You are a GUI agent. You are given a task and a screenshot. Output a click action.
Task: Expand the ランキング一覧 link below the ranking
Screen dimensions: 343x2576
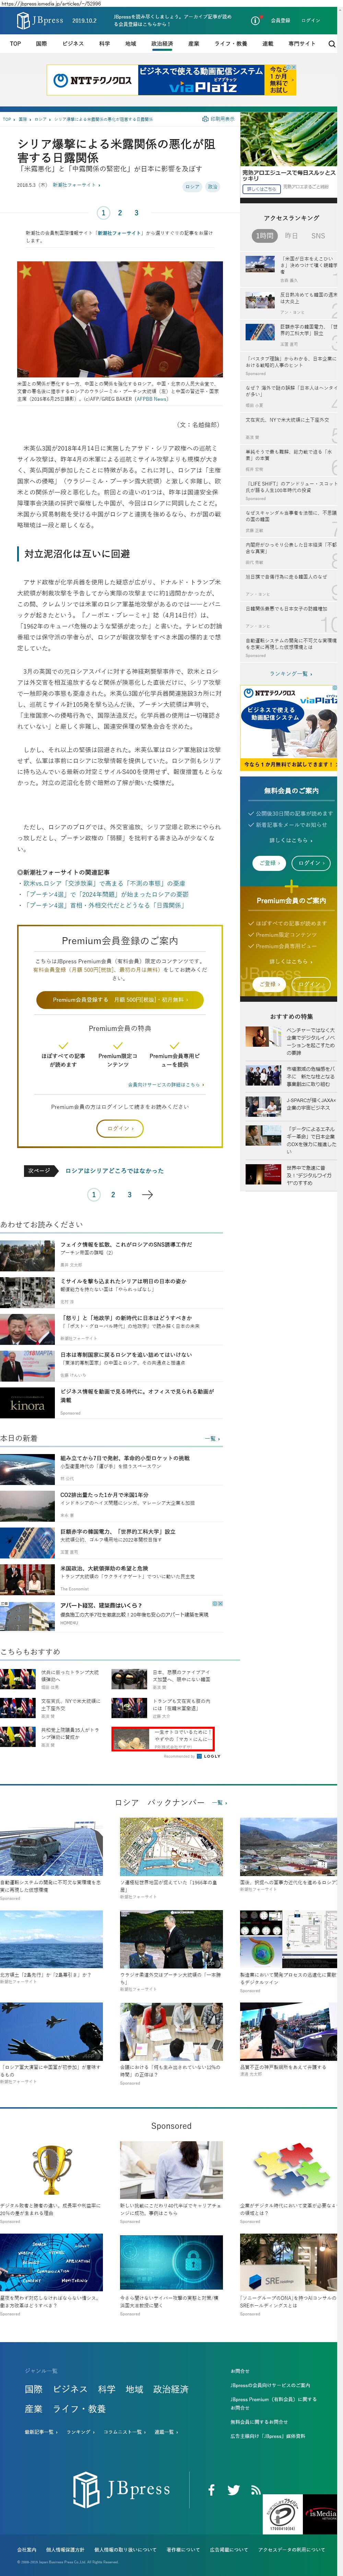(290, 673)
